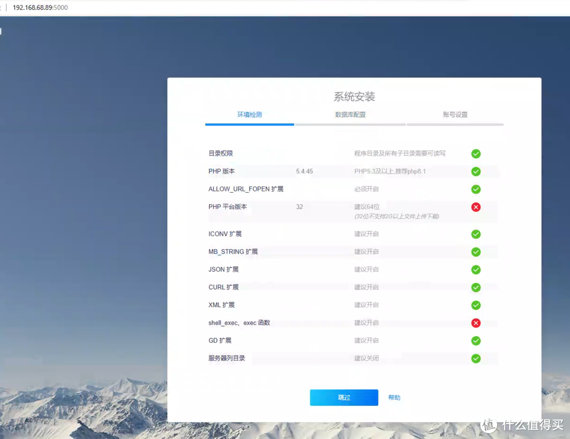Click the 系统安装 page title
The height and width of the screenshot is (439, 570).
(x=354, y=97)
